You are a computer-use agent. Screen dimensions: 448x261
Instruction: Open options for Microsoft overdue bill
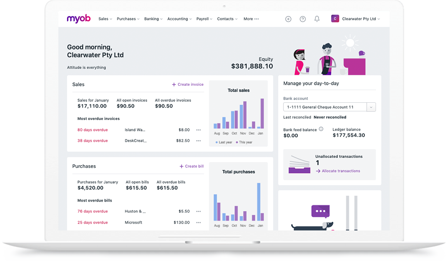coord(198,223)
